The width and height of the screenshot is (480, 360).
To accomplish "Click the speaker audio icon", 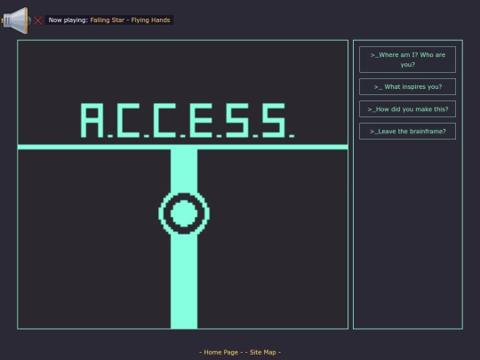I will tap(16, 20).
